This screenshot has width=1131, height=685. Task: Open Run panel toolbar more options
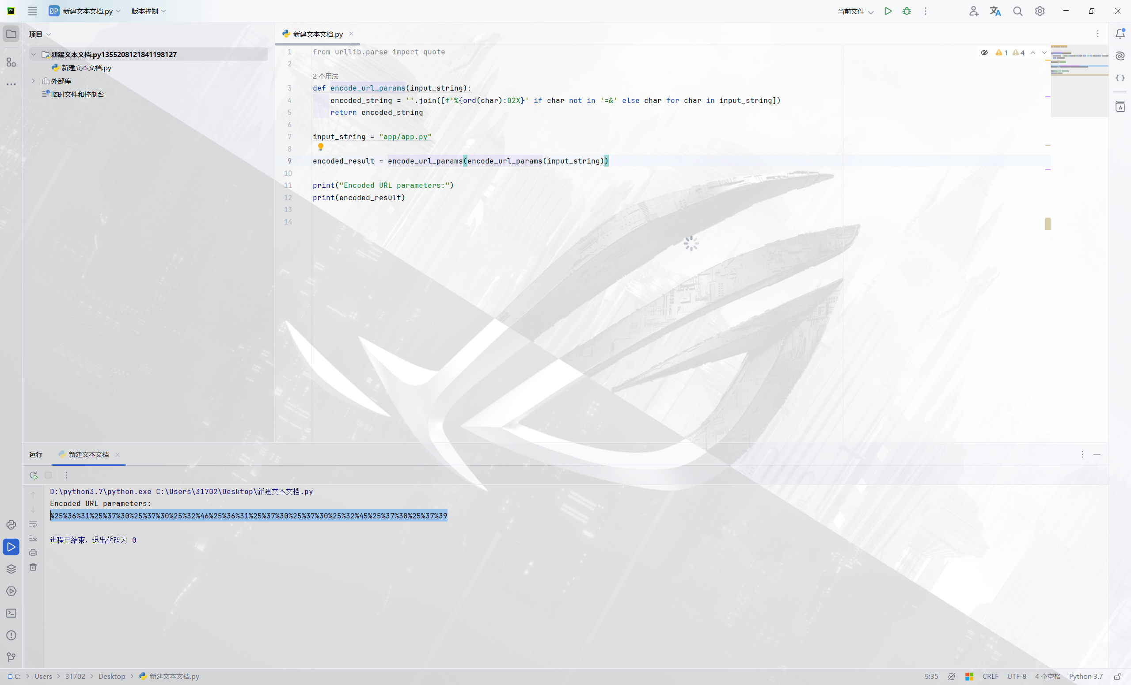(66, 475)
